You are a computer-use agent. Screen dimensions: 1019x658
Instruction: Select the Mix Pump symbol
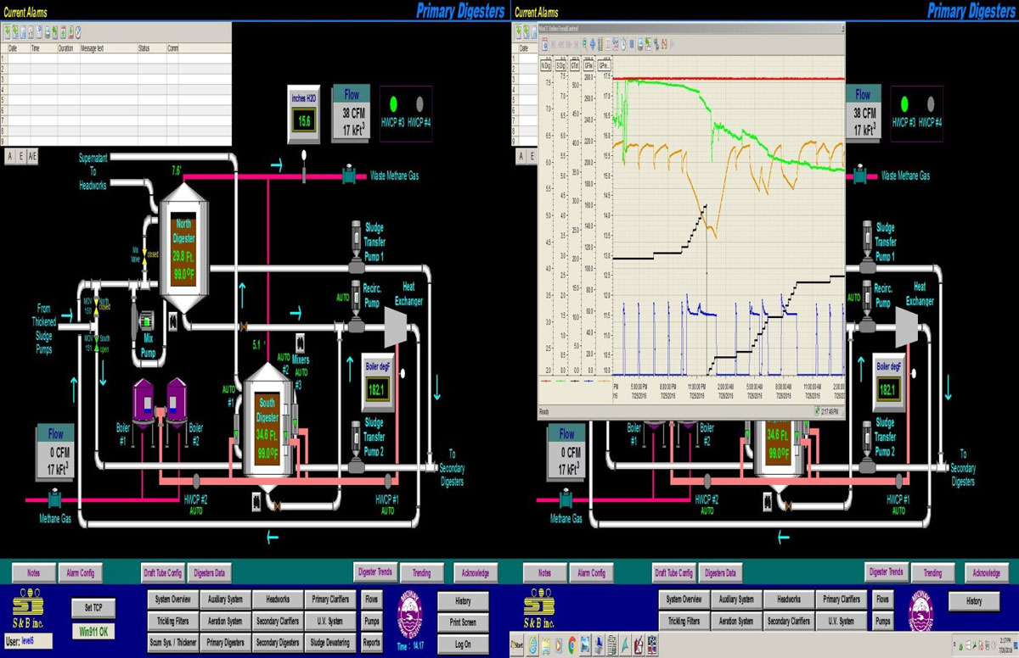[147, 321]
